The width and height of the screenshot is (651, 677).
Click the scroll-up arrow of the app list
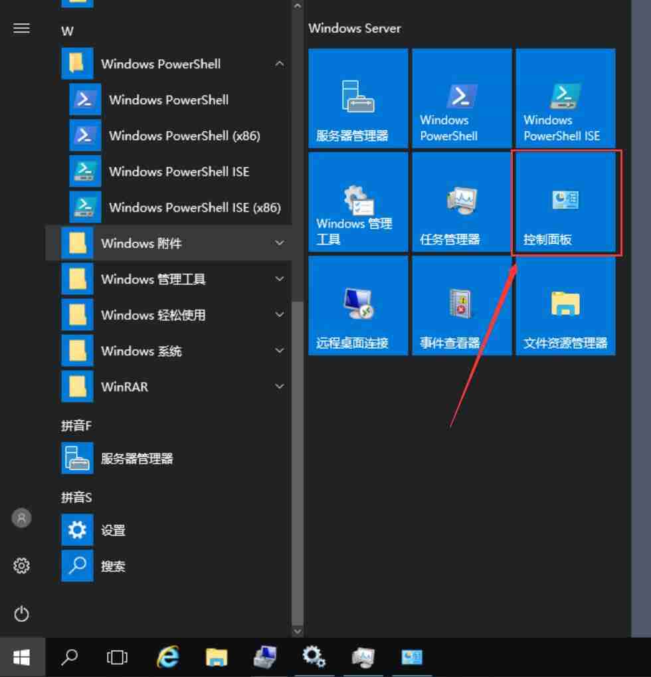click(296, 5)
